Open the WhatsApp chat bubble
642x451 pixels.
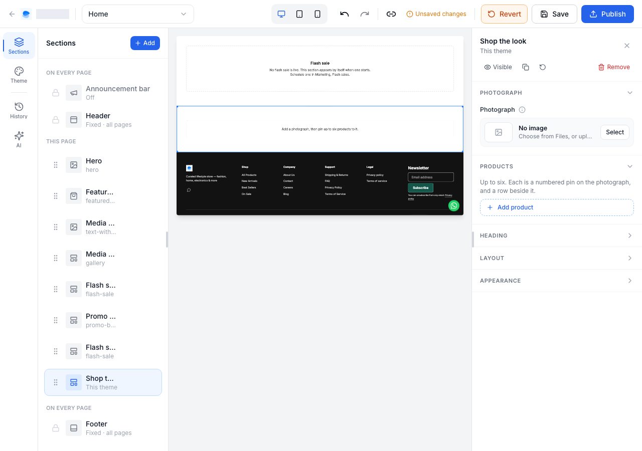(x=454, y=205)
